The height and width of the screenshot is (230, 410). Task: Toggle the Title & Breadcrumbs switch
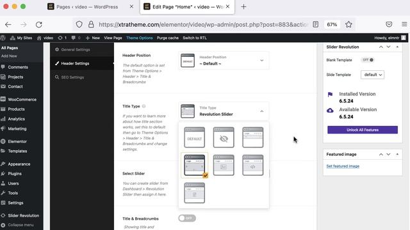[187, 218]
